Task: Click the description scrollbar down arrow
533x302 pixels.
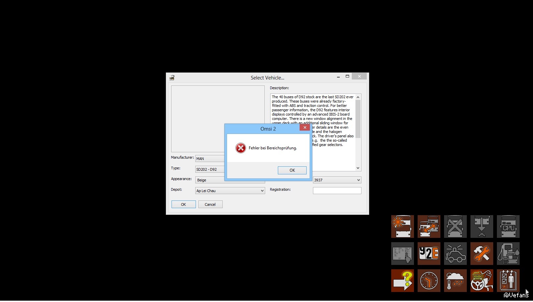Action: click(358, 168)
